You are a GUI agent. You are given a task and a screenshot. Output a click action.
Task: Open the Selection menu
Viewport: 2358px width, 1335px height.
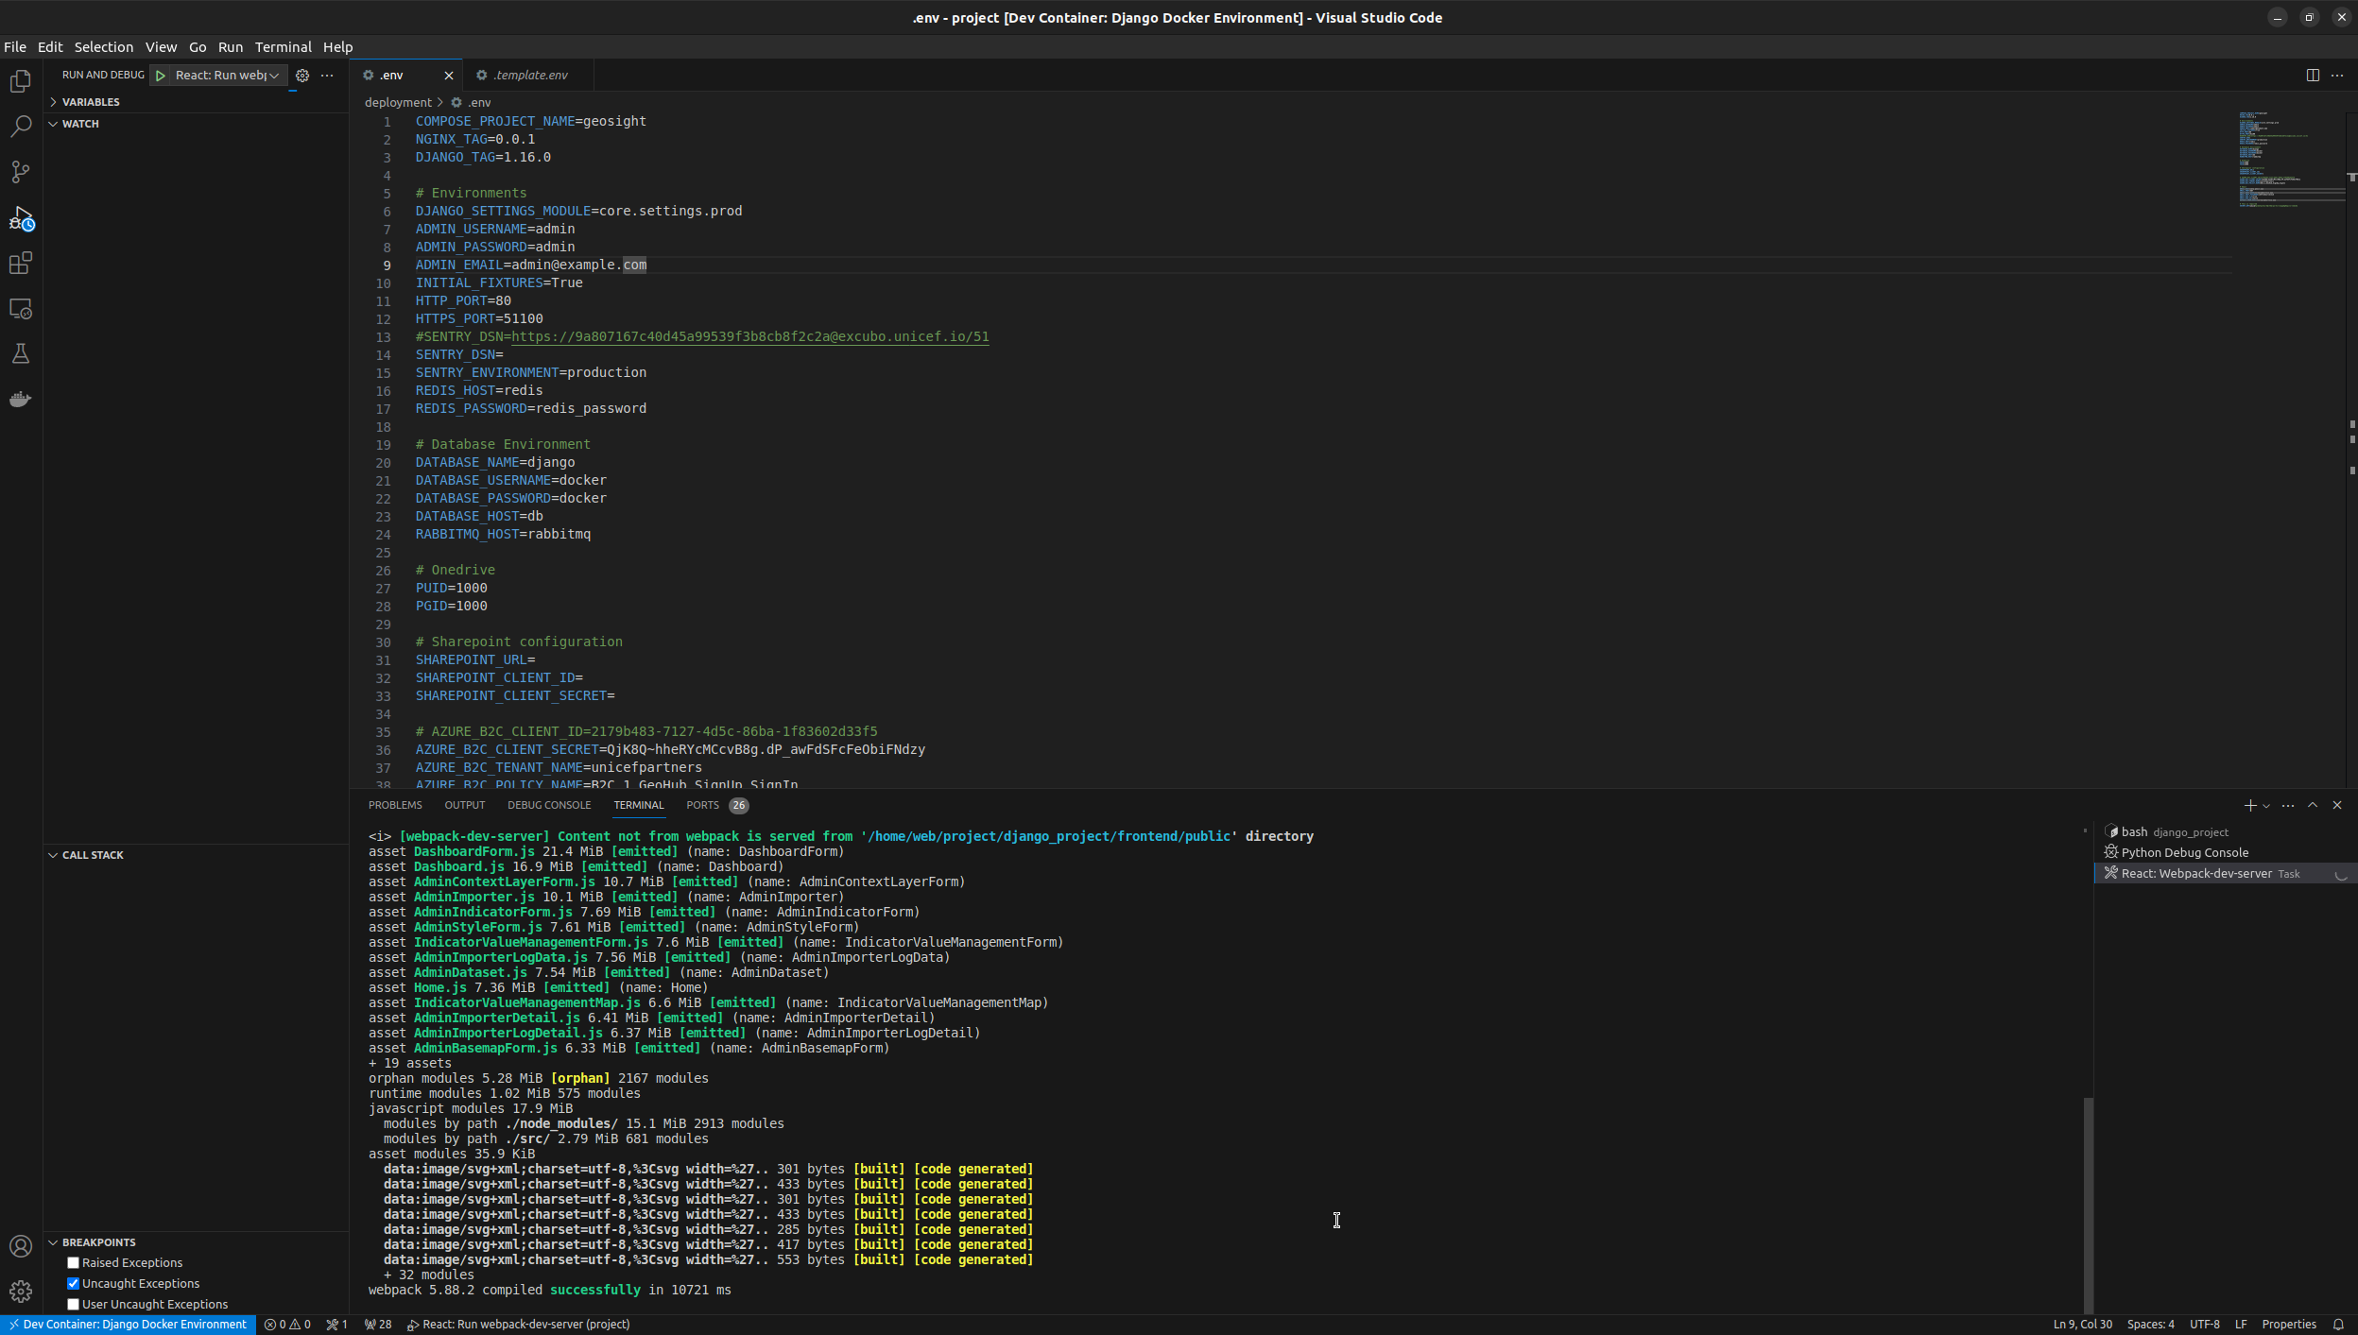[104, 47]
